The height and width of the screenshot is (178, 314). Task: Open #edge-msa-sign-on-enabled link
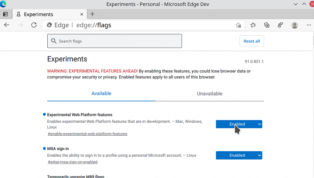72,162
